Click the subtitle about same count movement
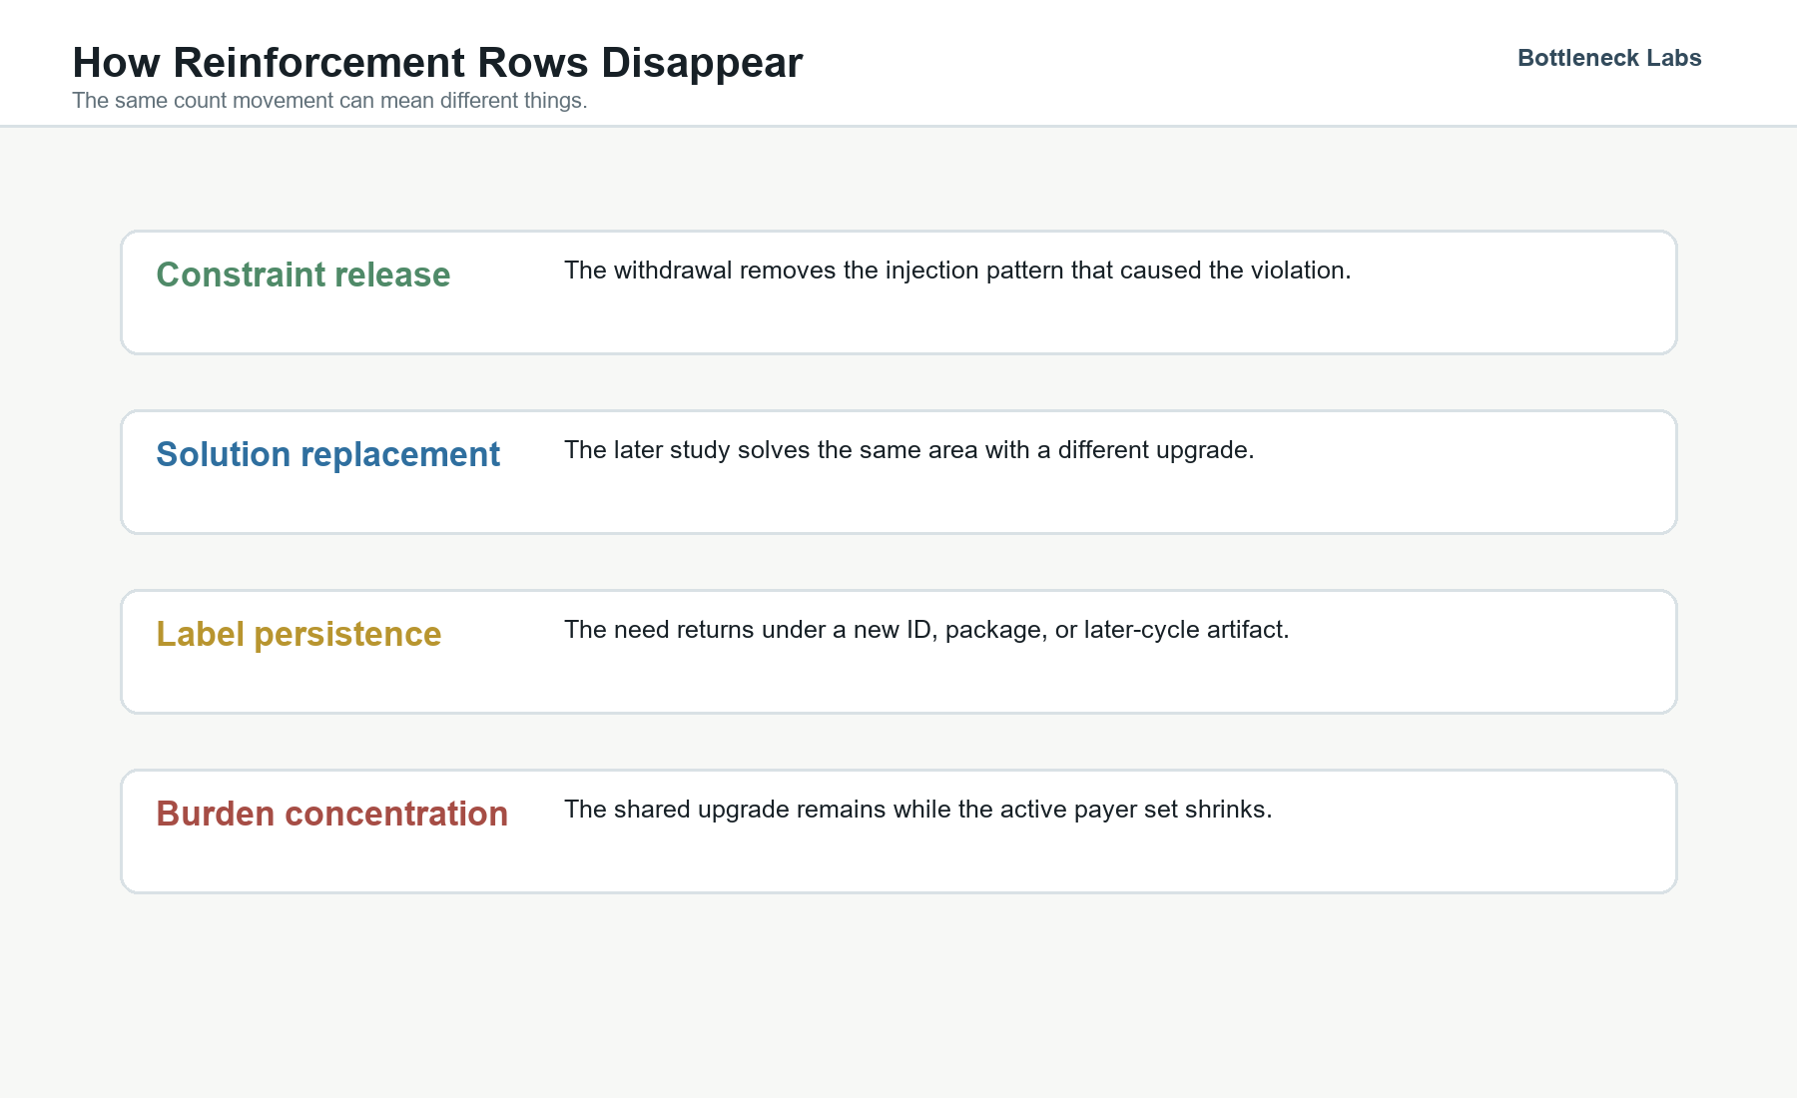 coord(329,101)
